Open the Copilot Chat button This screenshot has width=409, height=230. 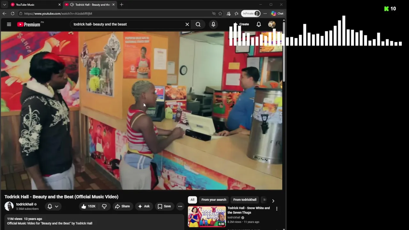(x=277, y=13)
